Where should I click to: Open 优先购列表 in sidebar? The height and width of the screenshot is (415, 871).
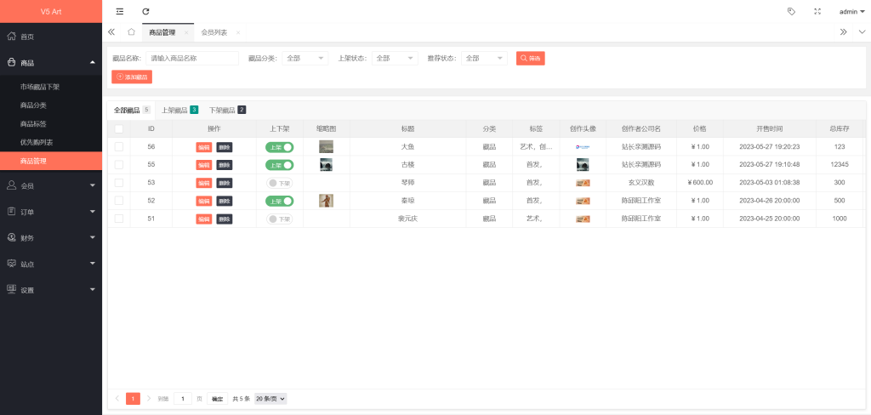pyautogui.click(x=37, y=143)
